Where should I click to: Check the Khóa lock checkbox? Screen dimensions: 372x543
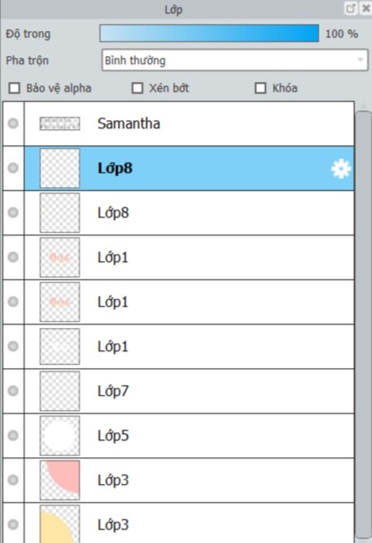click(x=260, y=88)
